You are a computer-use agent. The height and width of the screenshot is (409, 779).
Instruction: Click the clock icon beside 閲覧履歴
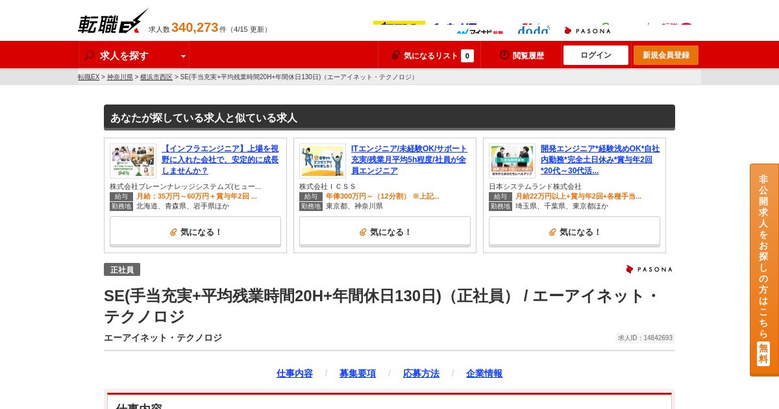[x=504, y=55]
